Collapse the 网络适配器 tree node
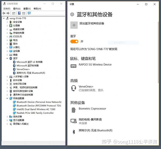 pyautogui.click(x=7, y=98)
